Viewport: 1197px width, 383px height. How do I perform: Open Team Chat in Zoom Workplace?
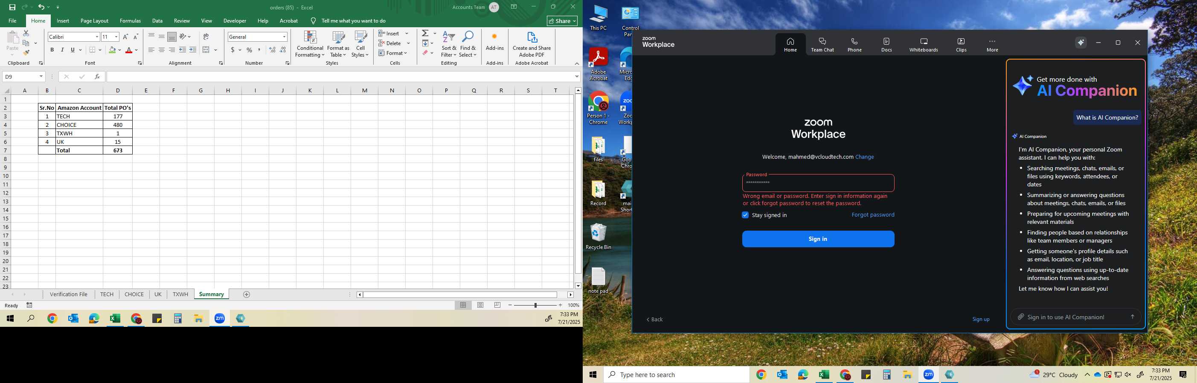(x=822, y=45)
